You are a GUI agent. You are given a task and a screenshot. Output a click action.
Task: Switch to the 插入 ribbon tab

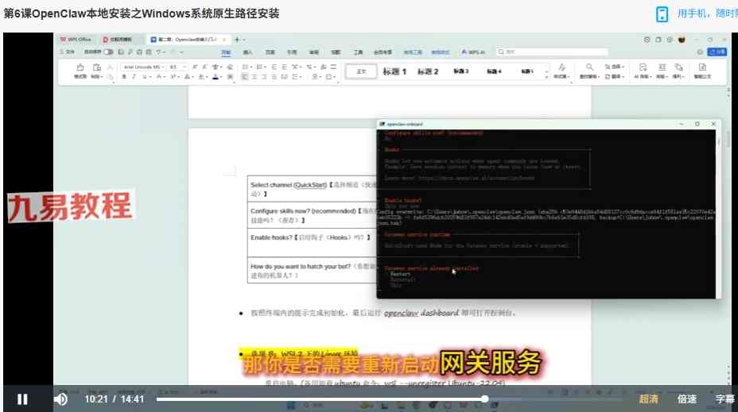coord(248,52)
